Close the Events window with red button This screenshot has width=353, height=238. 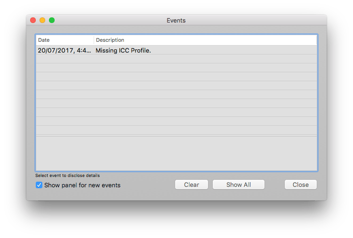[33, 20]
